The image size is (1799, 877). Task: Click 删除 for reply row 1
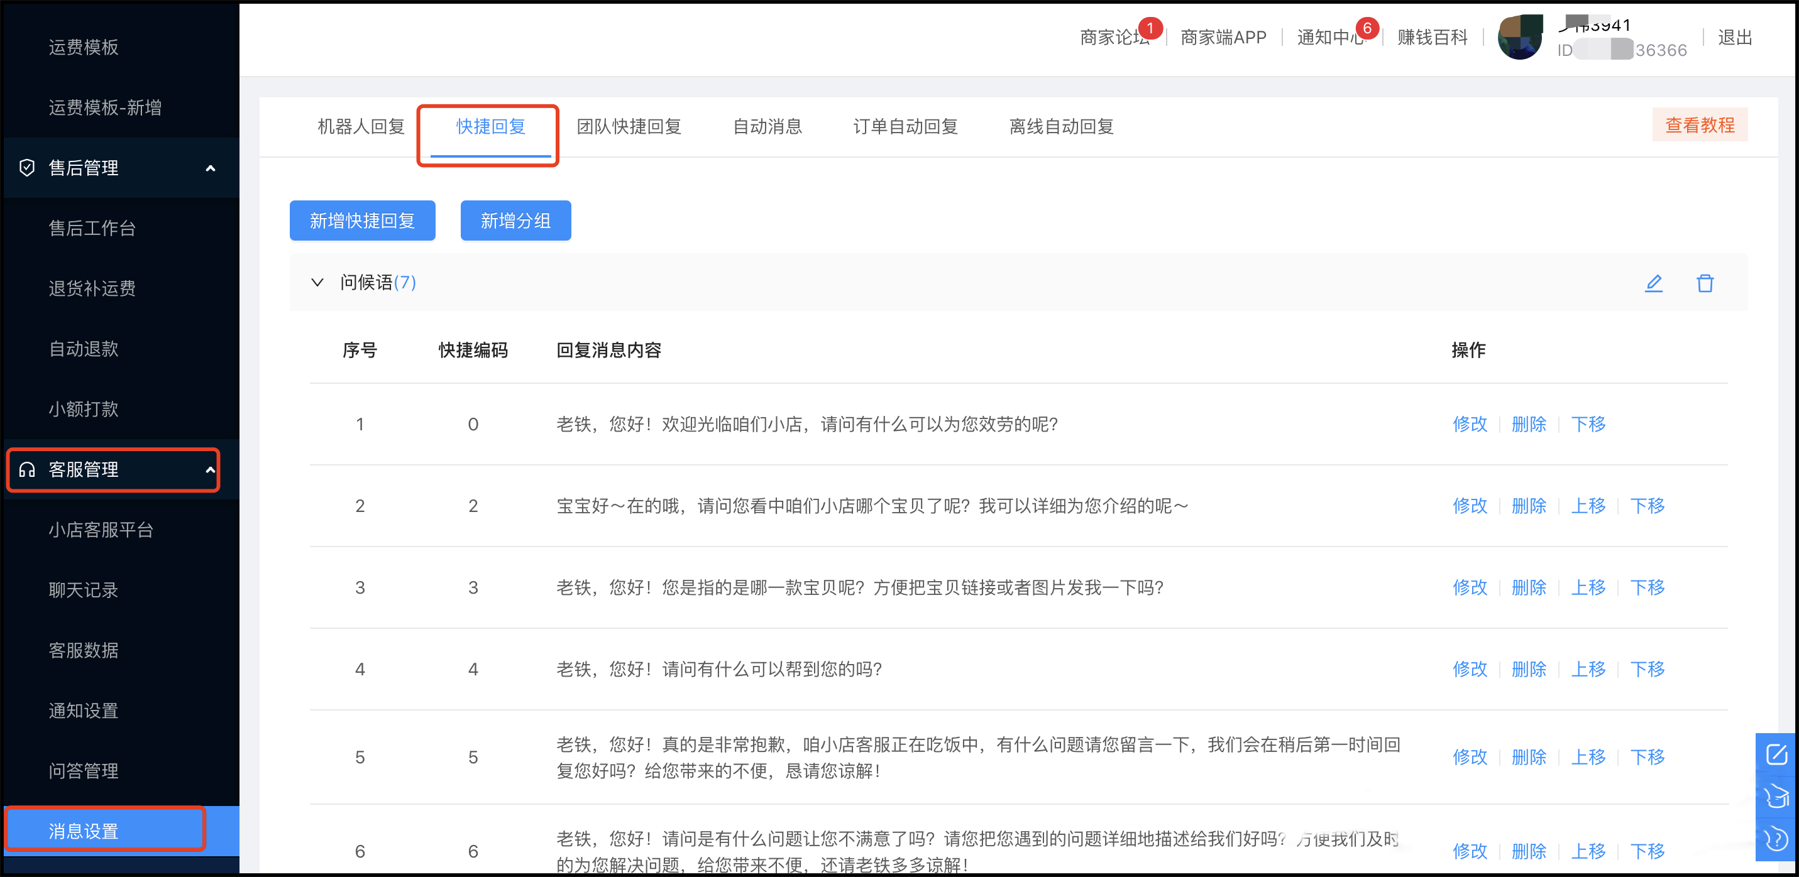(x=1529, y=424)
